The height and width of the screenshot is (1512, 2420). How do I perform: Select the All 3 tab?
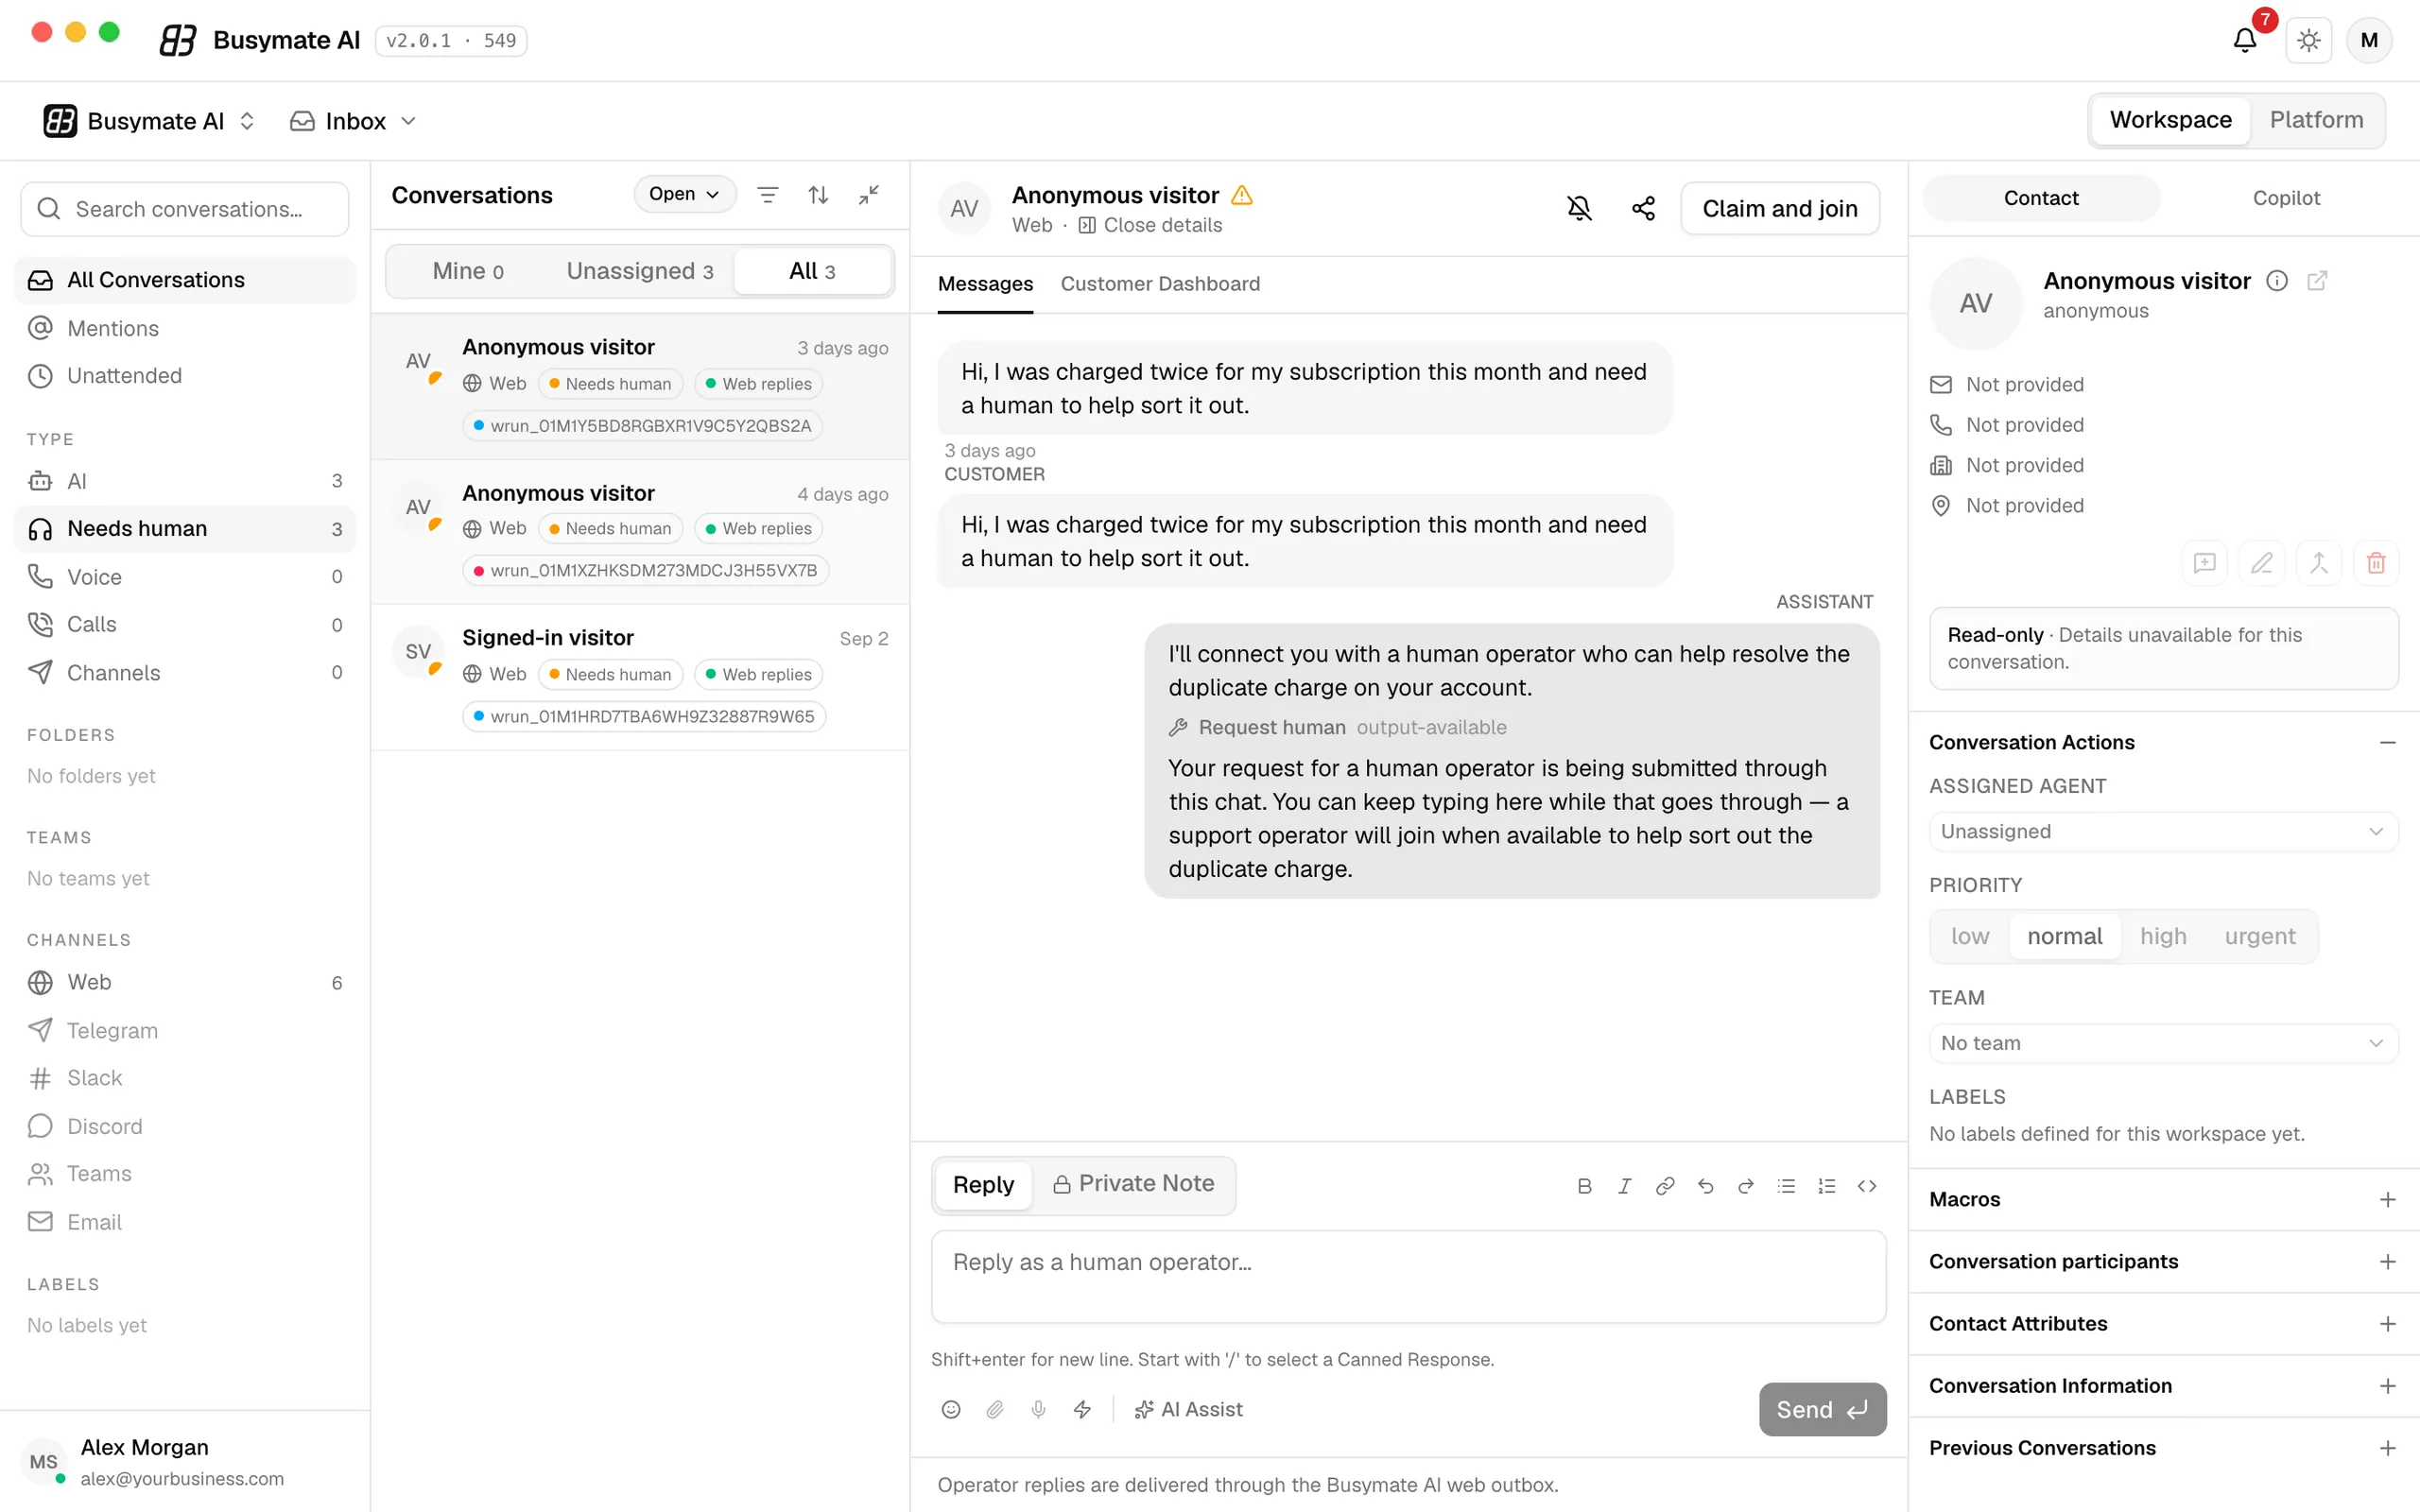[x=812, y=271]
